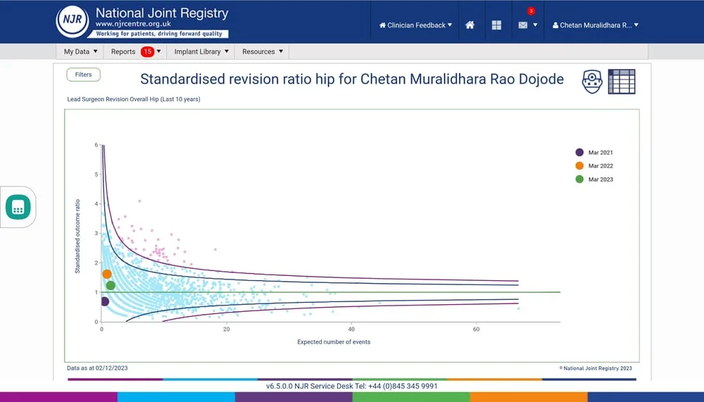Select the green Mar 2023 data point

(111, 285)
